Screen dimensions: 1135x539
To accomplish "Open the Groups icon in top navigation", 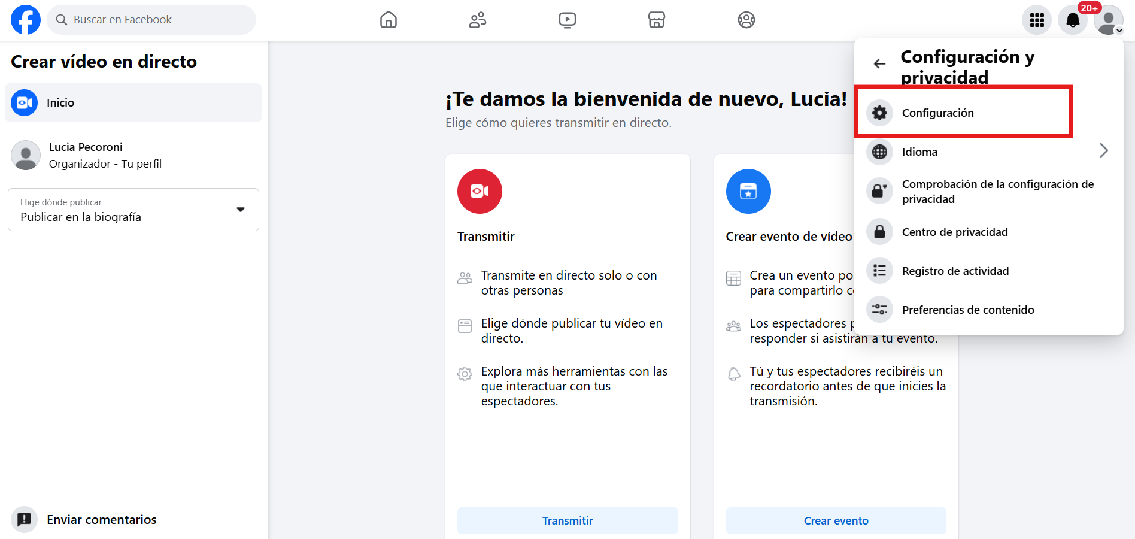I will point(746,20).
